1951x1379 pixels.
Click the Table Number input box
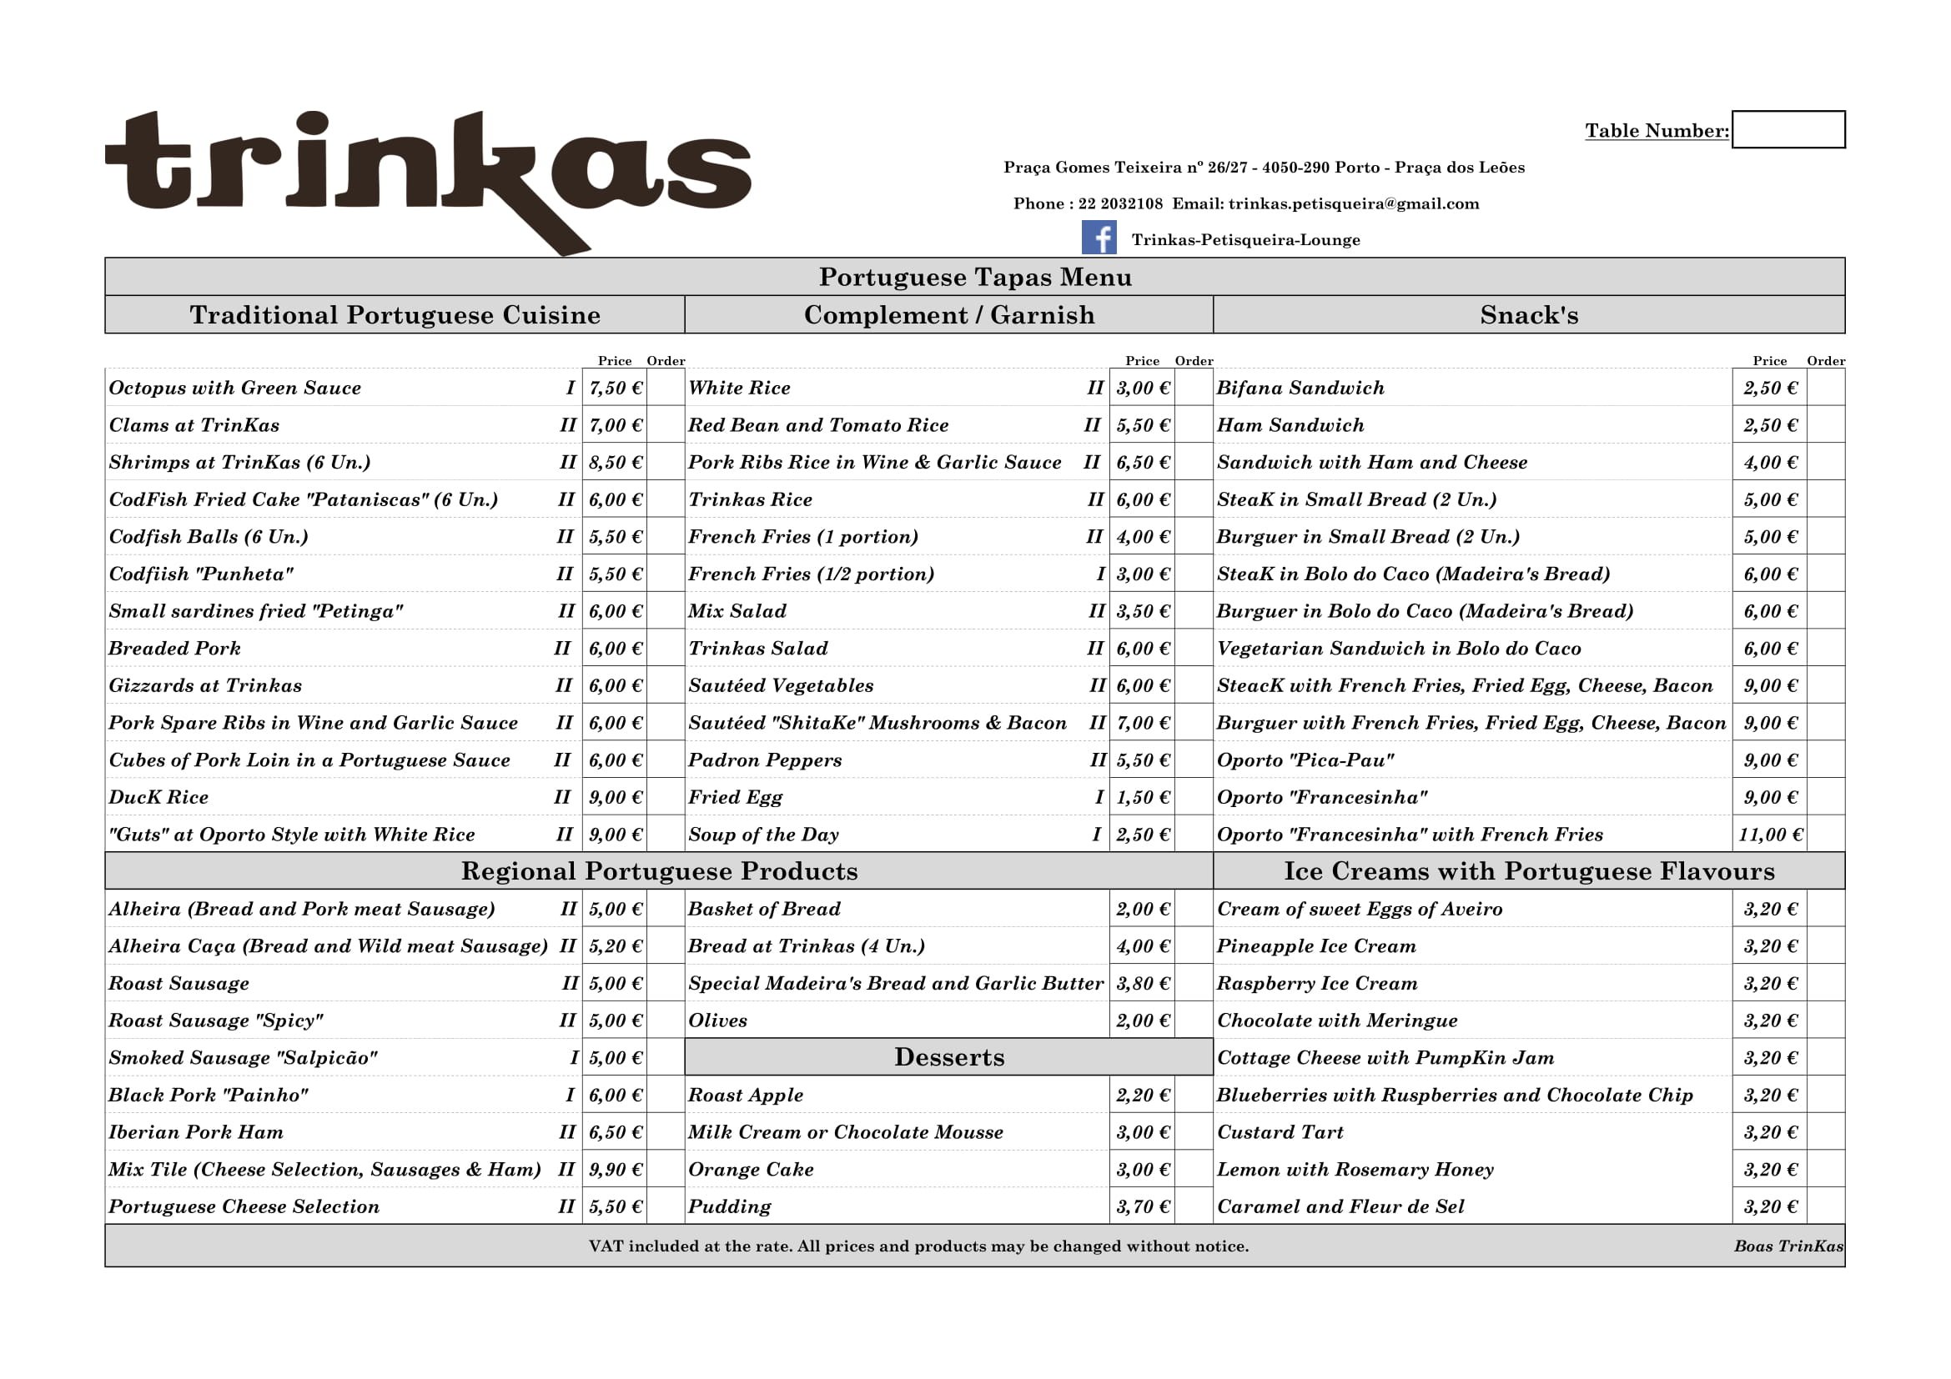tap(1788, 130)
